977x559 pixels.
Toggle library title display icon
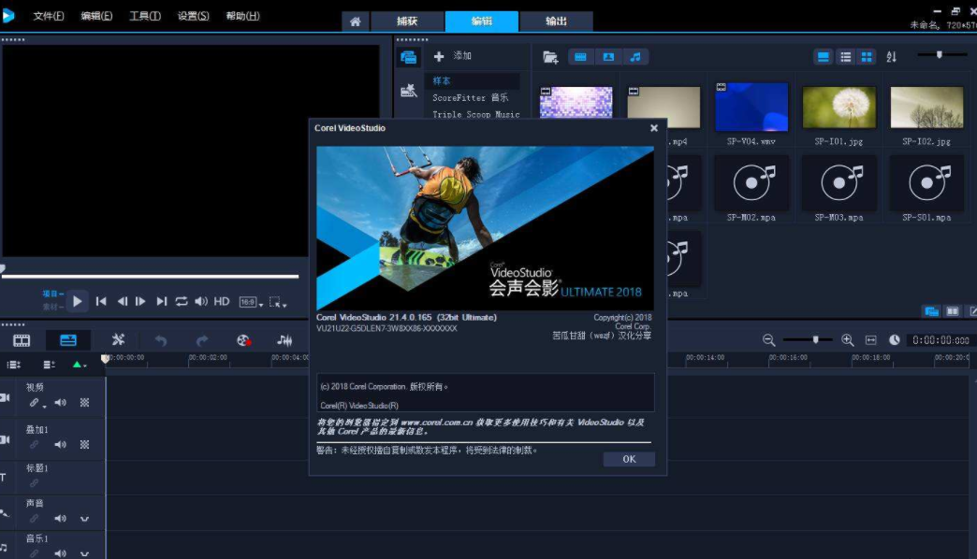pyautogui.click(x=824, y=57)
